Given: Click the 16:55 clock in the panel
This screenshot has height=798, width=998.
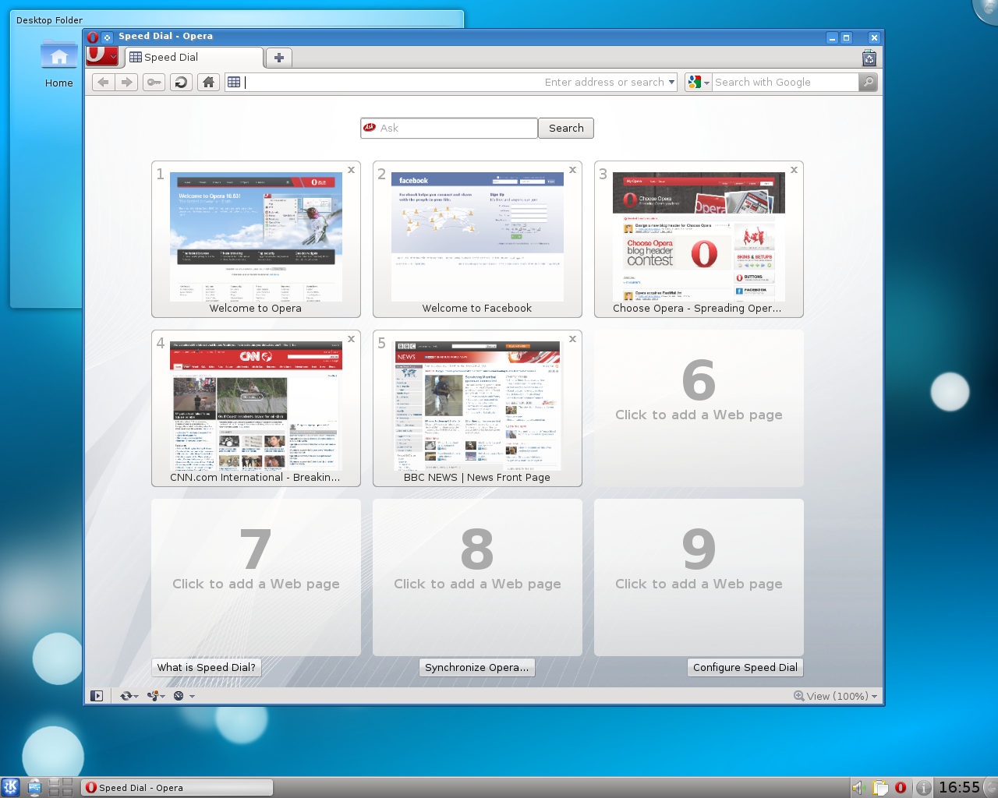Looking at the screenshot, I should click(x=959, y=787).
